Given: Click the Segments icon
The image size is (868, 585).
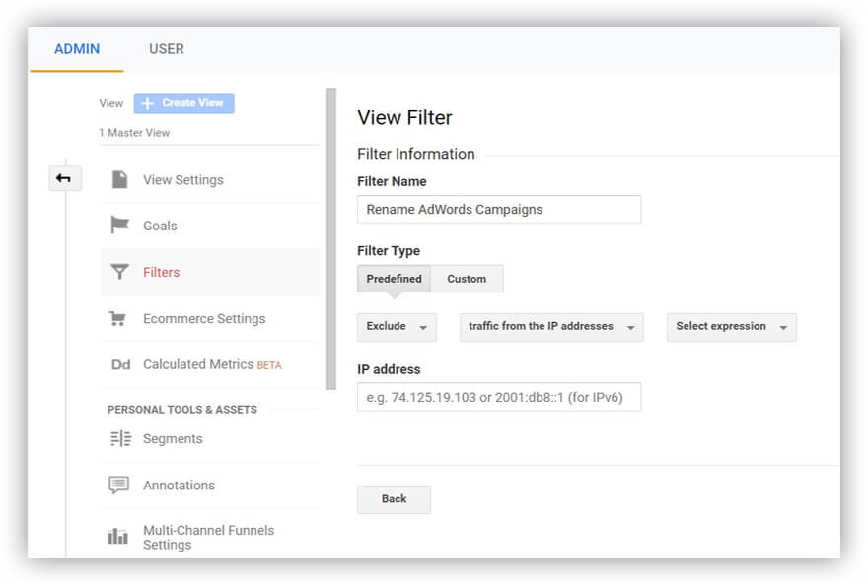Looking at the screenshot, I should click(120, 438).
